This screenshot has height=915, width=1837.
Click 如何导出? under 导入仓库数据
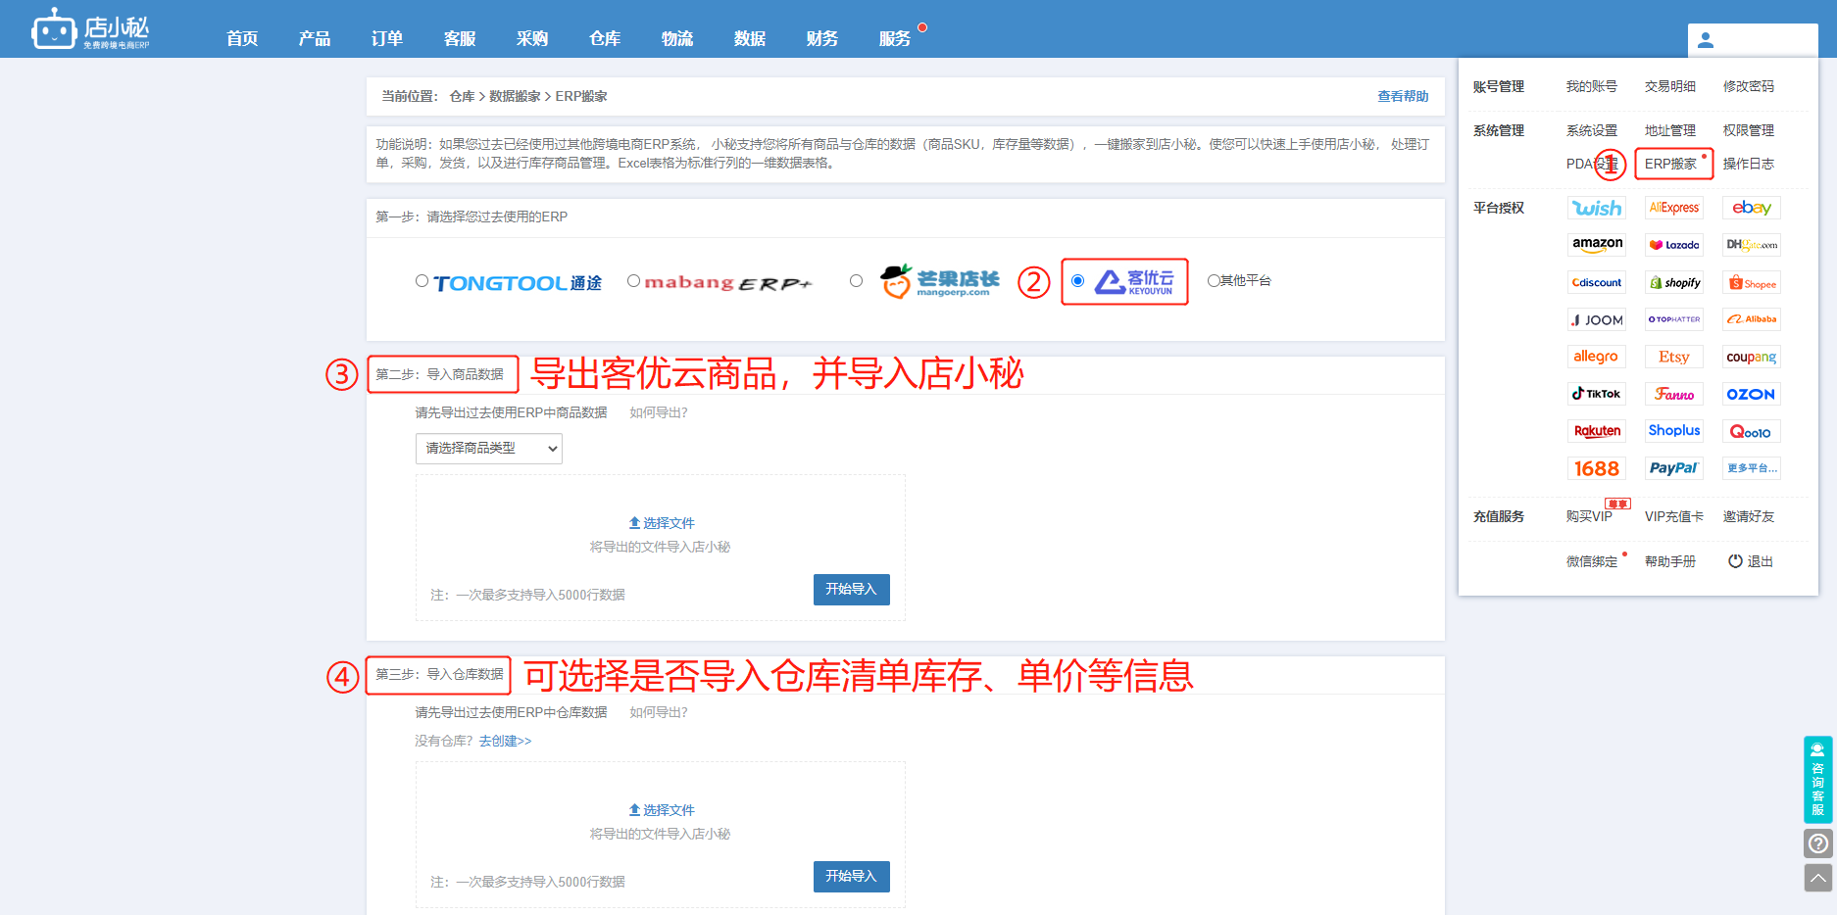click(659, 713)
